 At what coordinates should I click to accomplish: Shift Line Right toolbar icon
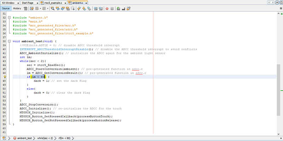pos(101,9)
